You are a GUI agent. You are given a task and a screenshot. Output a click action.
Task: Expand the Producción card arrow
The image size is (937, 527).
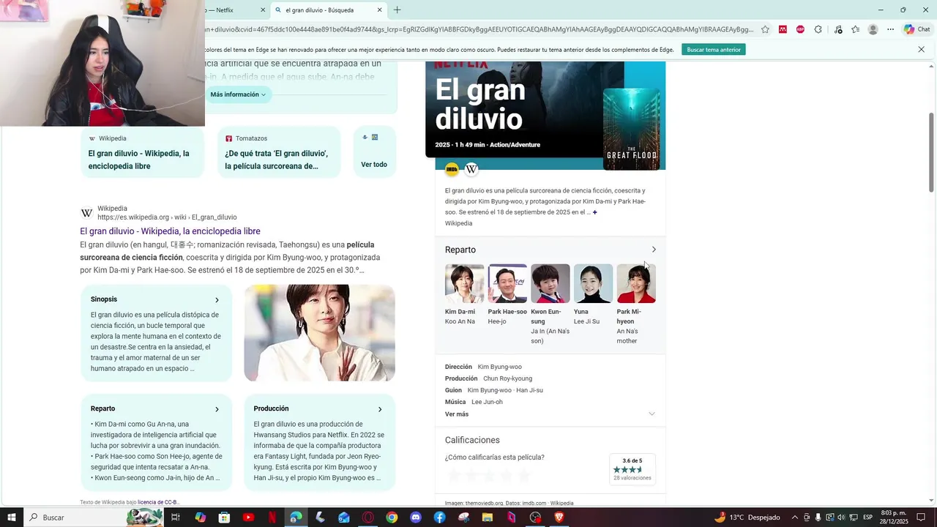click(x=379, y=409)
